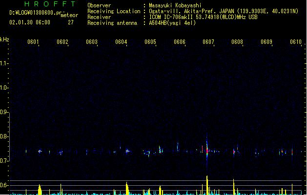Click observer name Masayuki Kobayashi
The width and height of the screenshot is (307, 195).
[x=175, y=5]
